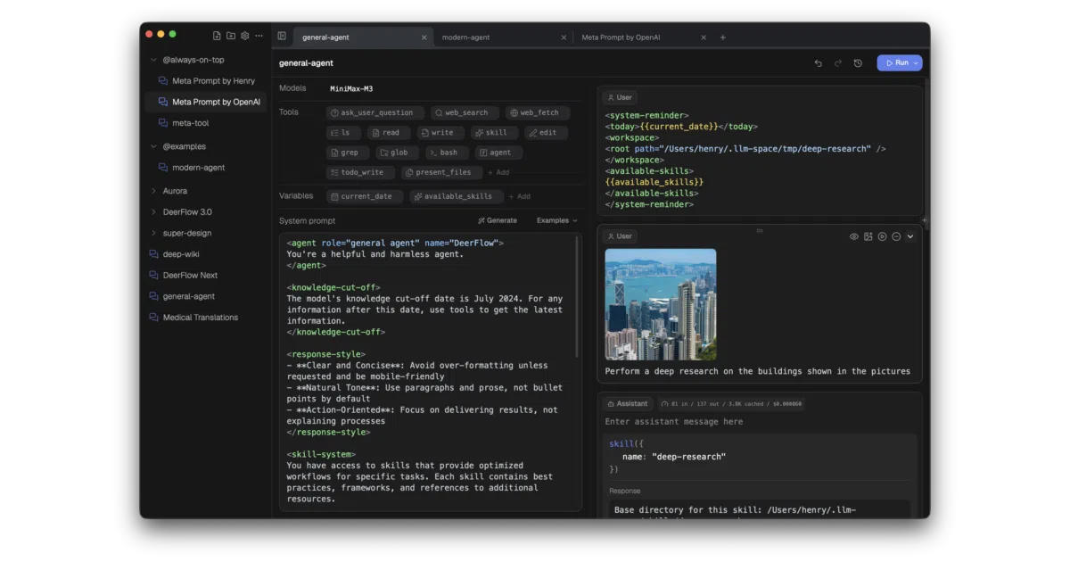Select the MiniMax-M3 model
Viewport: 1070px width, 562px height.
click(x=351, y=88)
